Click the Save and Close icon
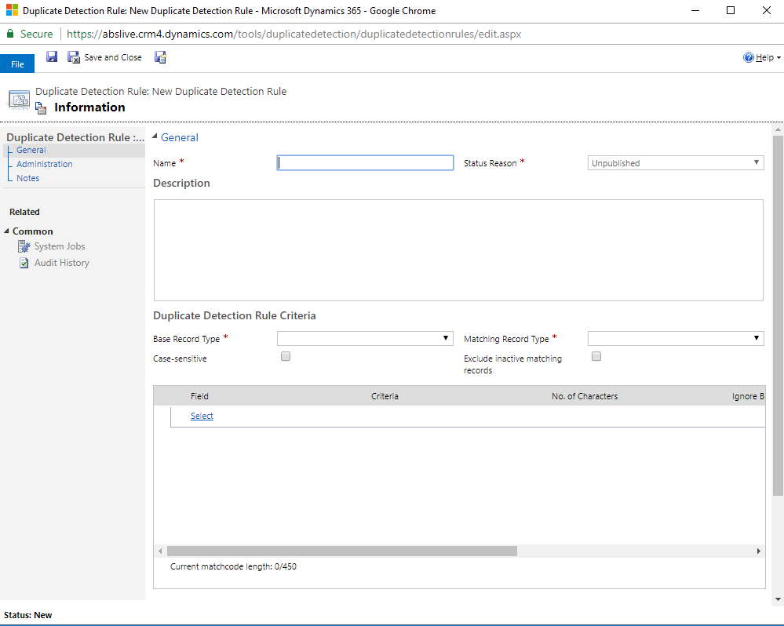784x626 pixels. (x=74, y=57)
